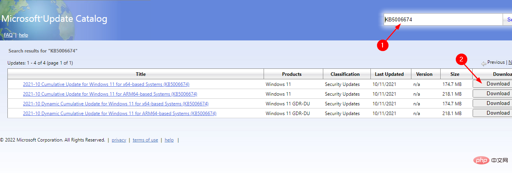Open the help link below the catalog title
Image resolution: width=512 pixels, height=173 pixels.
point(23,35)
